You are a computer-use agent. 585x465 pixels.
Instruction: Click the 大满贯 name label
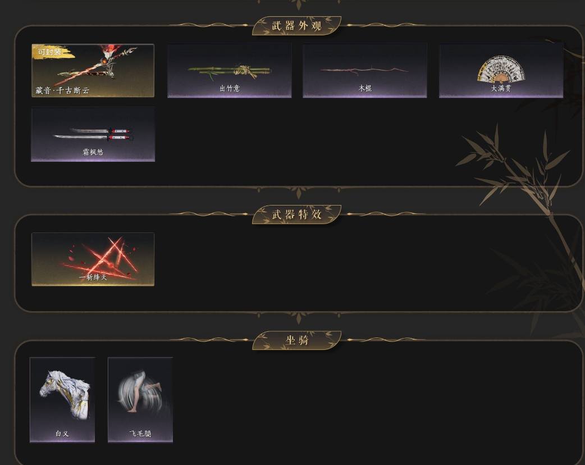(x=501, y=88)
